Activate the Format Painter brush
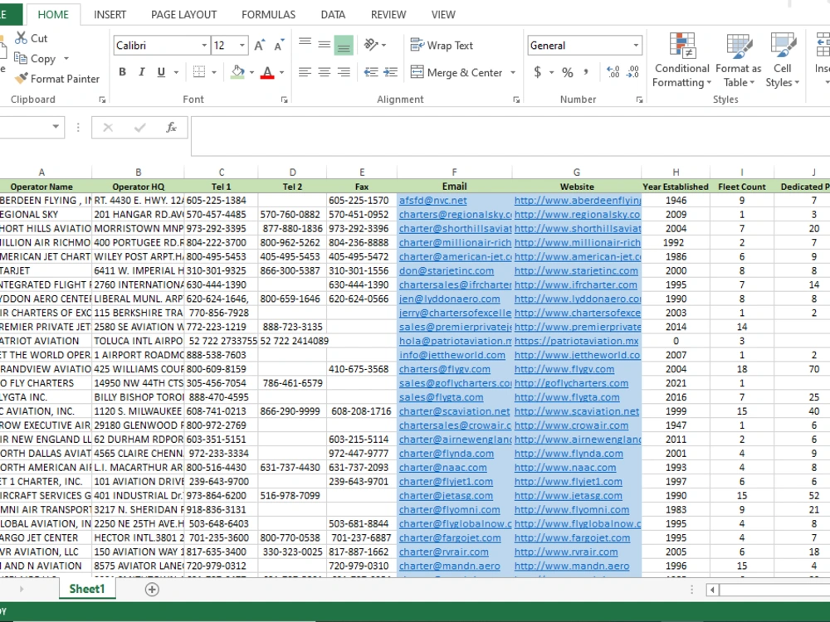 point(22,78)
